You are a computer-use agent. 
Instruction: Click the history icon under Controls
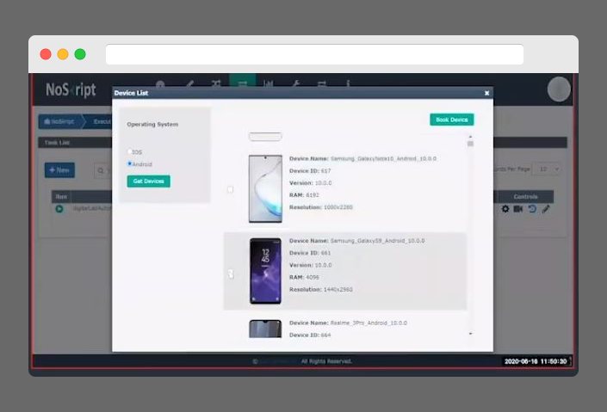coord(532,209)
